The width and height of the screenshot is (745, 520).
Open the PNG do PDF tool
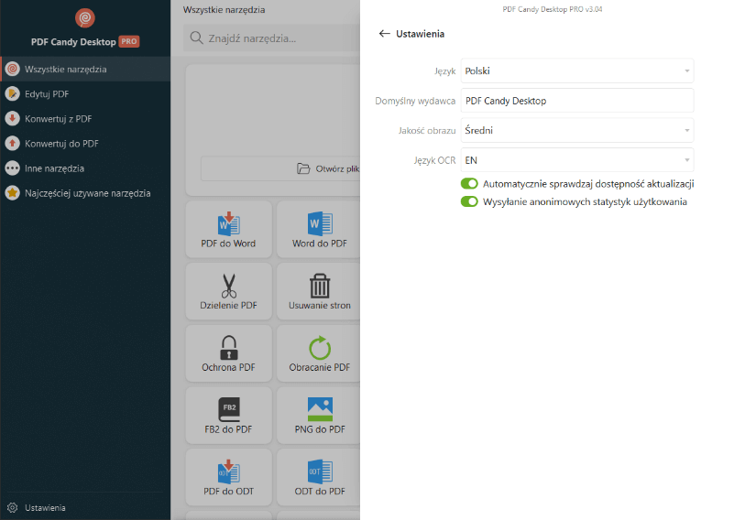(x=319, y=416)
